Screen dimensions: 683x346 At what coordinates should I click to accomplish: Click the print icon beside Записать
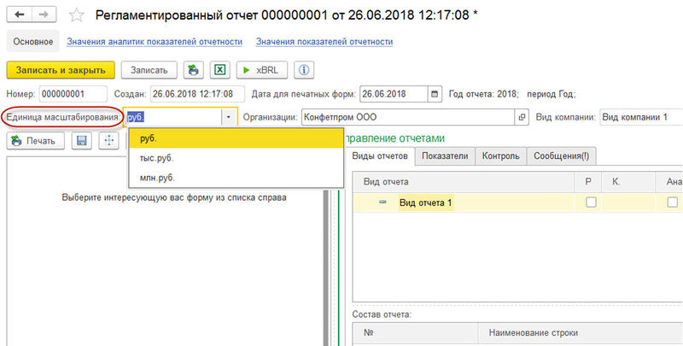pyautogui.click(x=194, y=70)
